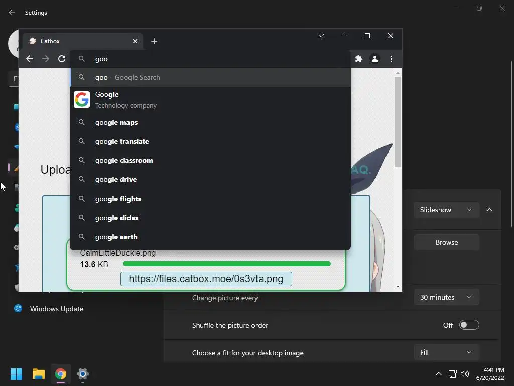Click network icon in system tray
The width and height of the screenshot is (514, 386).
[x=453, y=374]
